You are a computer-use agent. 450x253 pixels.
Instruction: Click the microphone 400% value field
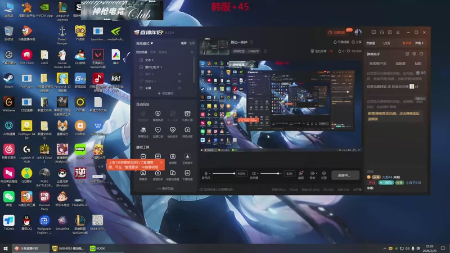pyautogui.click(x=241, y=174)
